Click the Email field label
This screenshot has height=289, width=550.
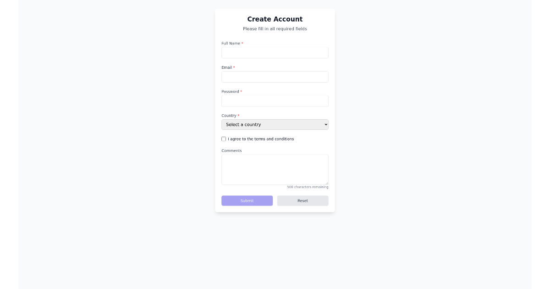point(227,67)
